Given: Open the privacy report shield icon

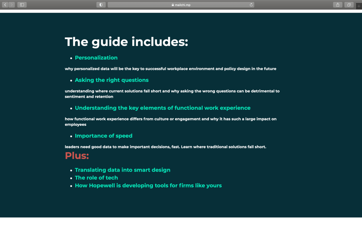Looking at the screenshot, I should click(101, 5).
